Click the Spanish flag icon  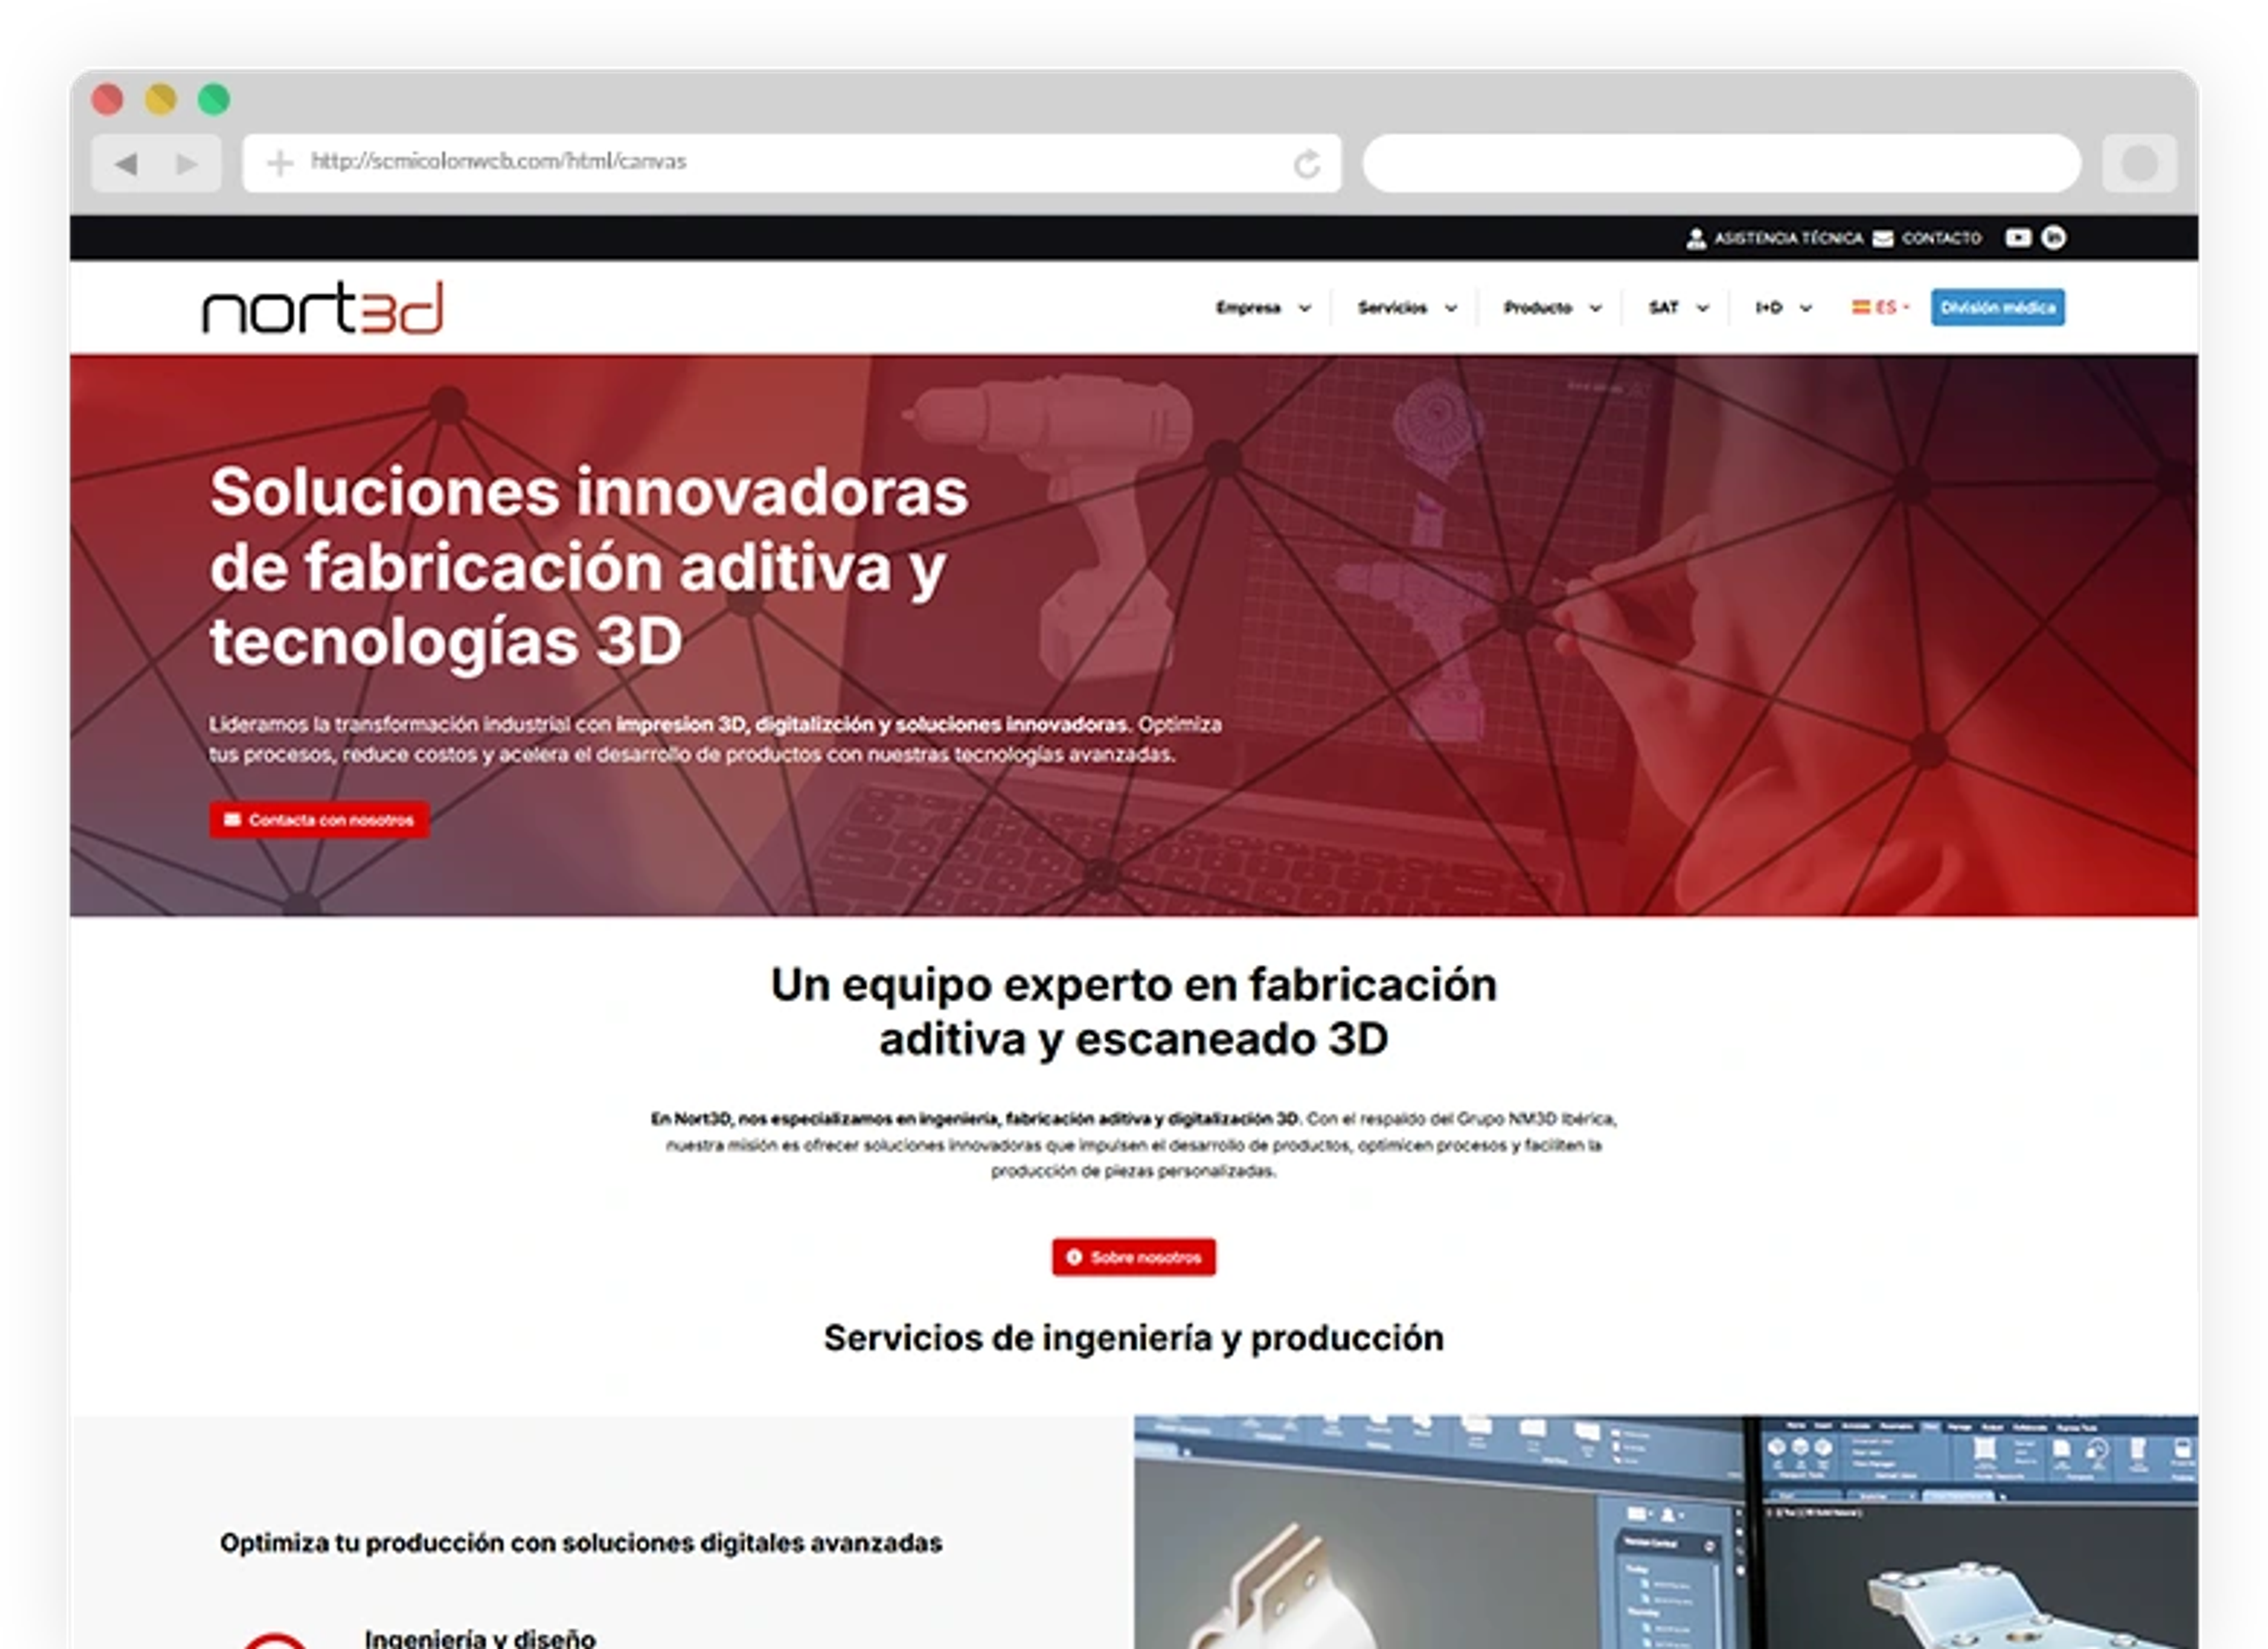[x=1860, y=307]
